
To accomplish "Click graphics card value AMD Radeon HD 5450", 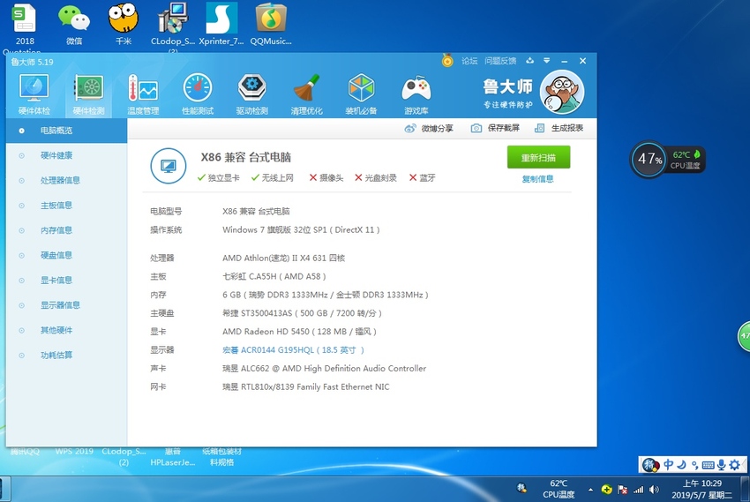I will pyautogui.click(x=299, y=332).
